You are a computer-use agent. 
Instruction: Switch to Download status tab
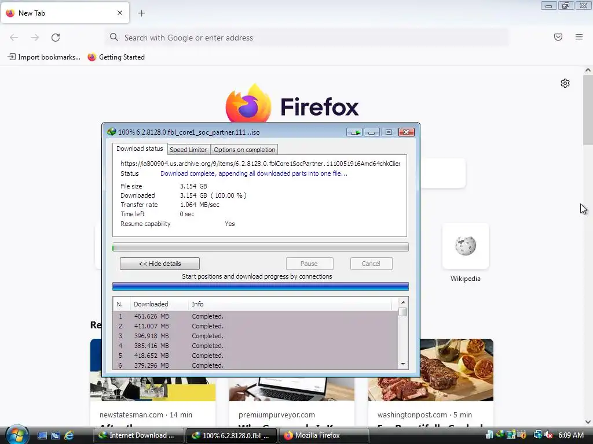[140, 149]
